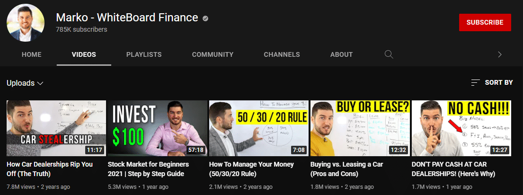
Task: Click the channel search magnifier icon
Action: tap(389, 54)
